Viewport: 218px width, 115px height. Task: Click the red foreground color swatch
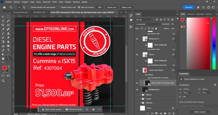tap(4, 68)
